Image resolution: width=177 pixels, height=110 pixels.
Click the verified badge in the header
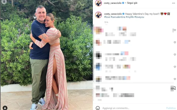point(123,3)
